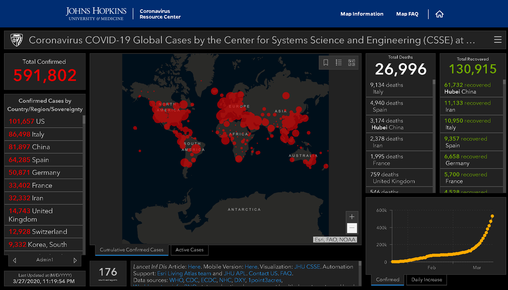Click '6,658 recovered Germany' entry
The image size is (508, 290).
[x=471, y=160]
